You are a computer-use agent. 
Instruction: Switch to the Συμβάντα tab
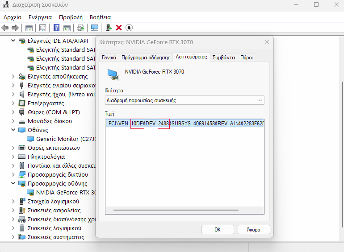tap(224, 58)
